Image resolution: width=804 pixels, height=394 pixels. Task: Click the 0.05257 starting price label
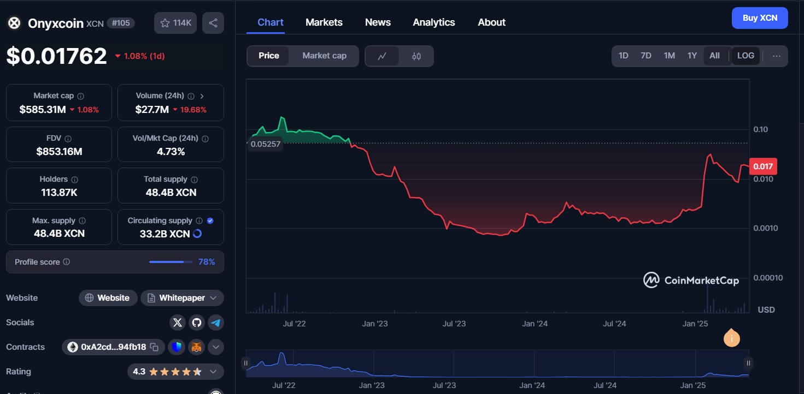point(265,145)
